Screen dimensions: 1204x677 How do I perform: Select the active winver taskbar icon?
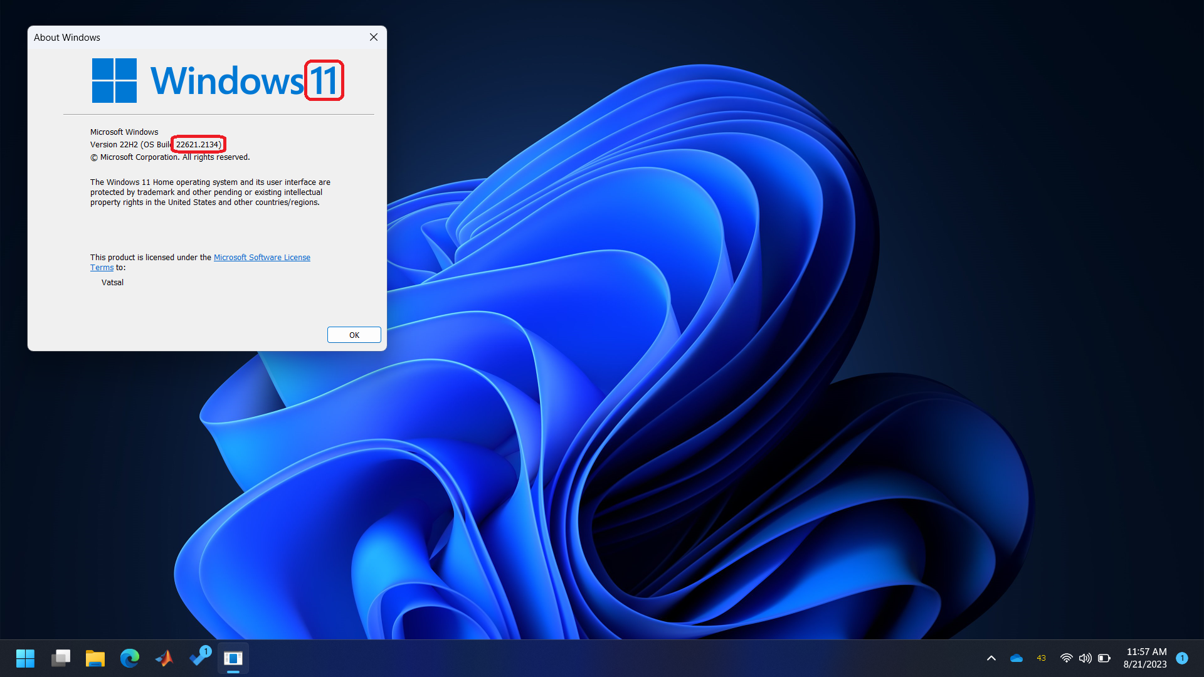[233, 658]
